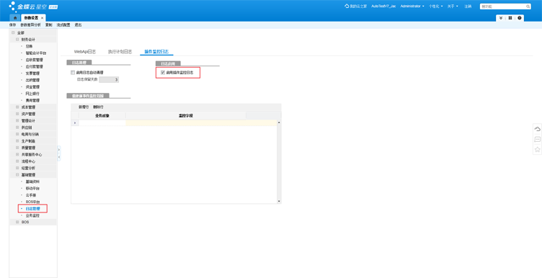Click the AutoTestV7_Jac account name
Screen dimensions: 542x278
tap(383, 6)
